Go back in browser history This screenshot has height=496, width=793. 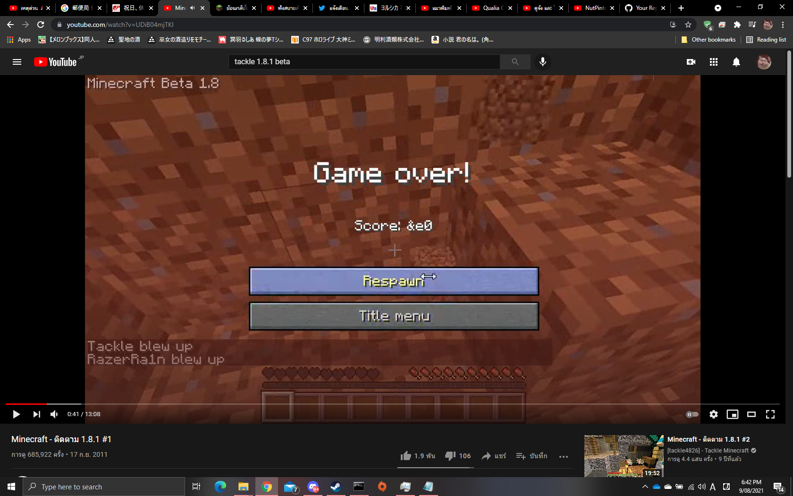(10, 25)
